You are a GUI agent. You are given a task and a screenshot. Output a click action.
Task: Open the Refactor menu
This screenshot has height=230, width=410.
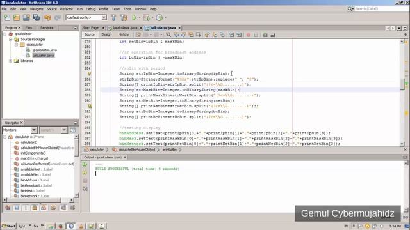click(x=67, y=9)
